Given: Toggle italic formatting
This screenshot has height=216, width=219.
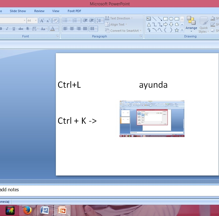Looking at the screenshot, I should tap(7, 29).
